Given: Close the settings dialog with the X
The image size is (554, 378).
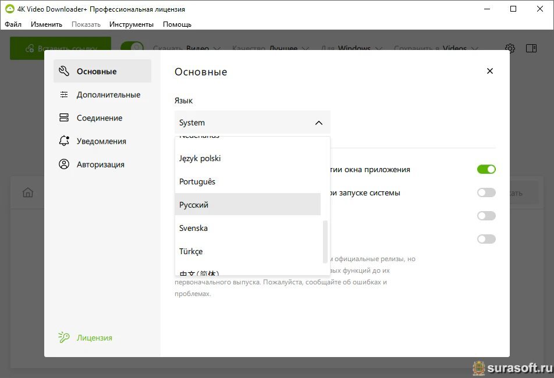Looking at the screenshot, I should point(489,71).
